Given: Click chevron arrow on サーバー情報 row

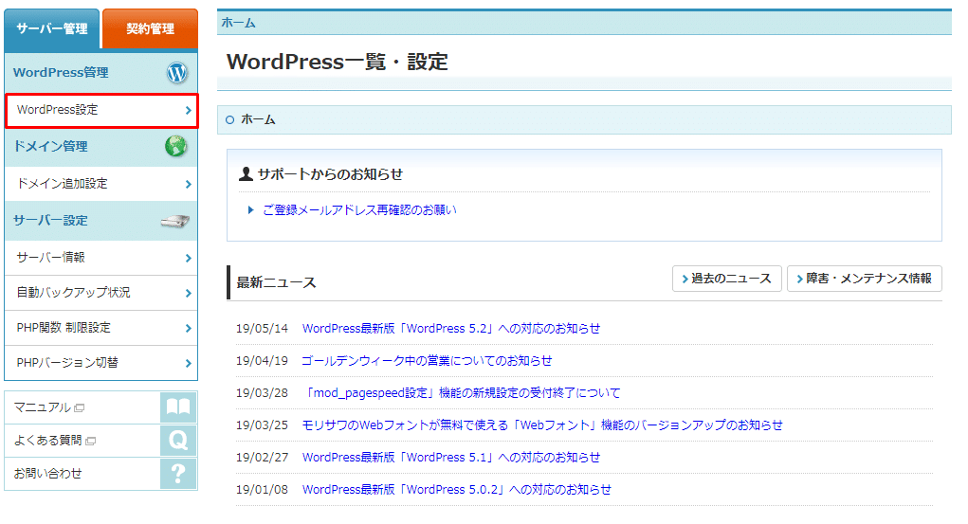Looking at the screenshot, I should [x=189, y=258].
